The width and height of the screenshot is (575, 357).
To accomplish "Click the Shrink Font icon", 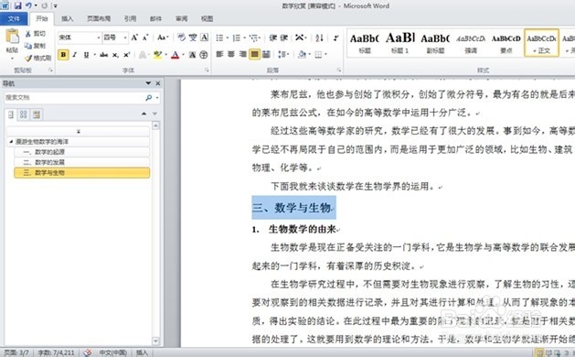I will (145, 38).
